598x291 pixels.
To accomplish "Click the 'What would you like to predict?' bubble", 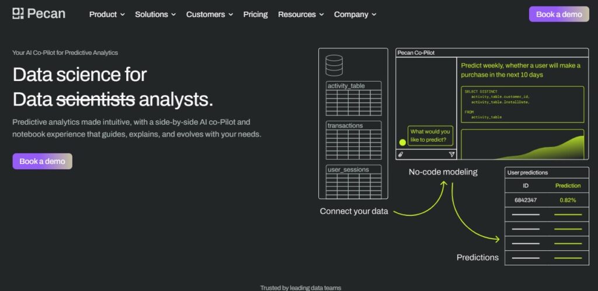I will point(430,136).
